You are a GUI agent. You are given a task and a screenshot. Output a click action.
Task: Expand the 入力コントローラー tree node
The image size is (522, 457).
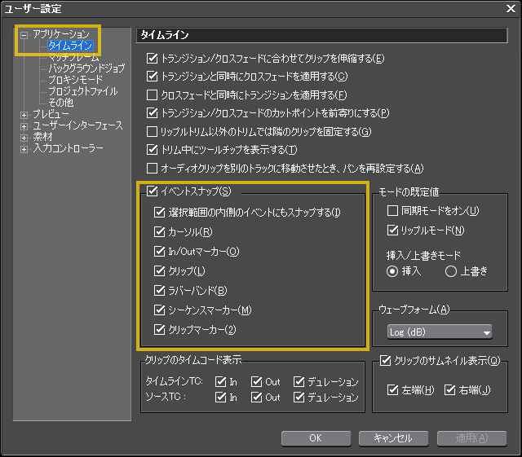pyautogui.click(x=24, y=149)
